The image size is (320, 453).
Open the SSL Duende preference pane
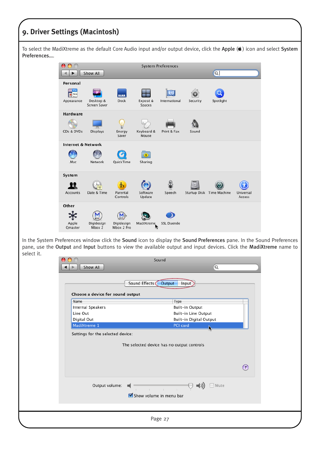pos(170,216)
